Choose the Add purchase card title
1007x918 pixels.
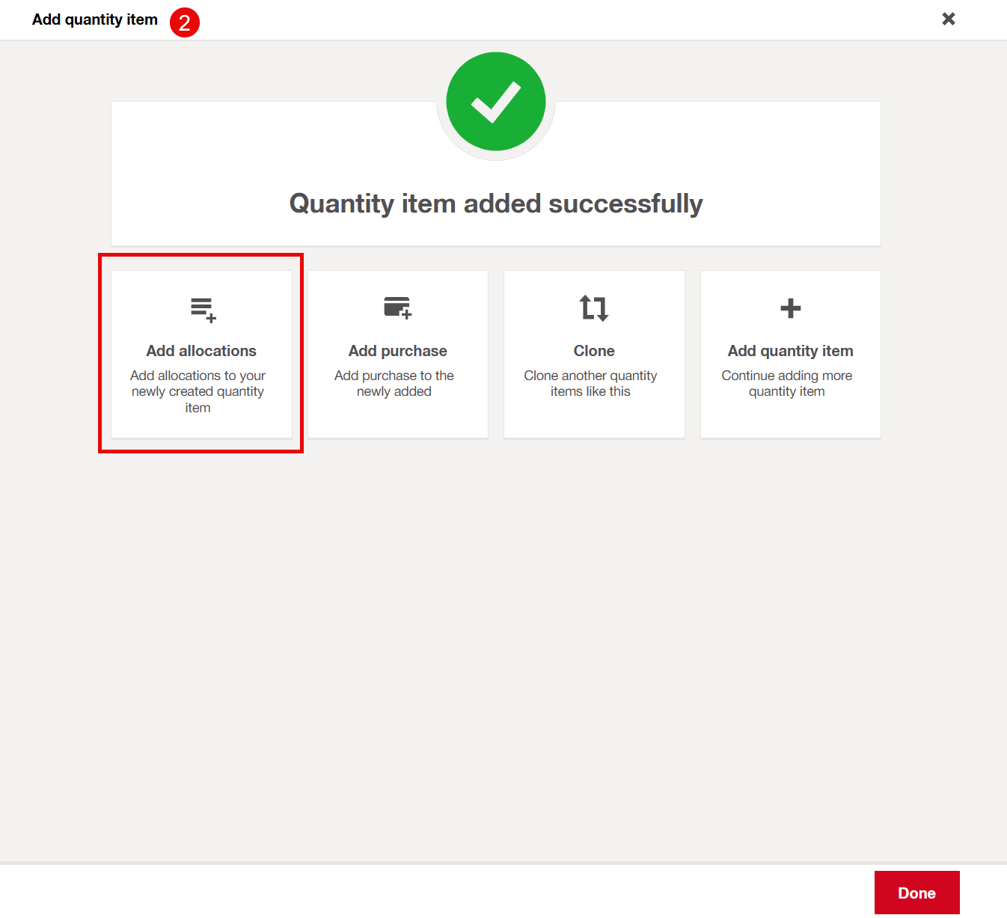click(x=397, y=351)
